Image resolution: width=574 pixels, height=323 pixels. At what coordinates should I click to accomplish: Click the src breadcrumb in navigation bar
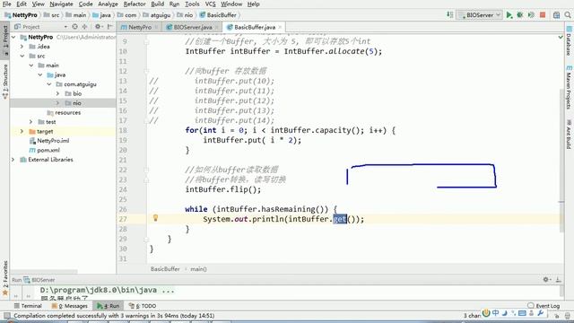pos(52,15)
